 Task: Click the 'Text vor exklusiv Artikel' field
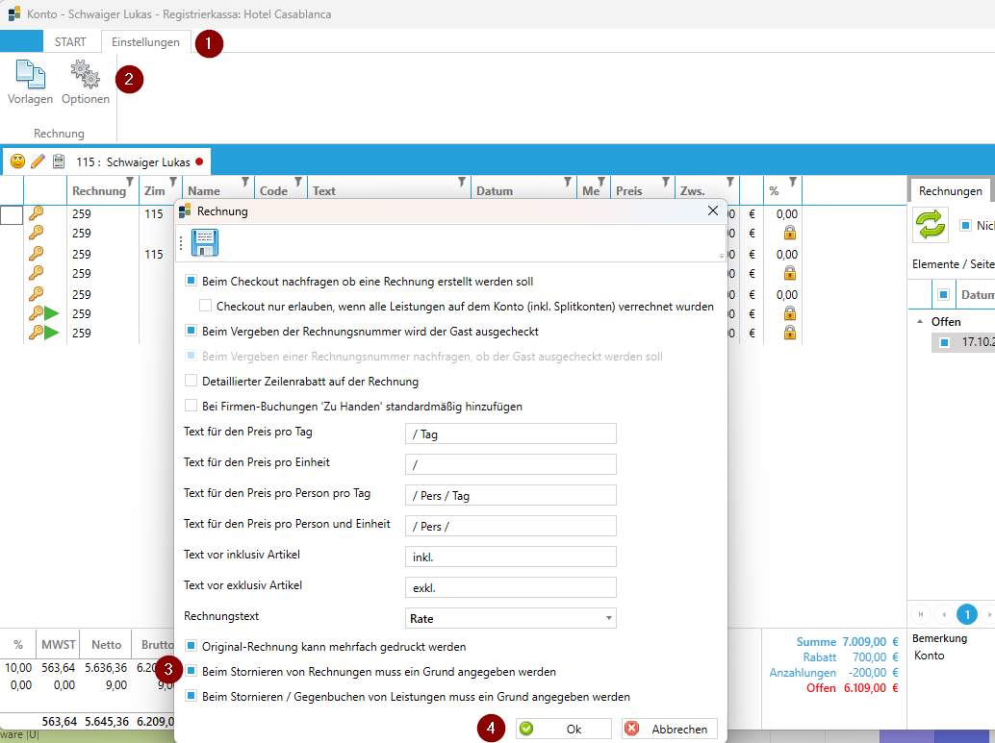[511, 587]
